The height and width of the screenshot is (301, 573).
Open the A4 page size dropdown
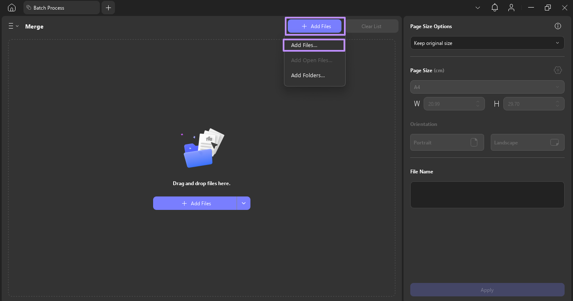487,87
